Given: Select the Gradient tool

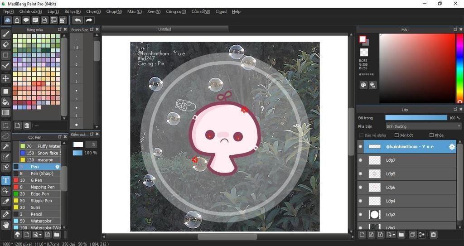Looking at the screenshot, I should 5,112.
